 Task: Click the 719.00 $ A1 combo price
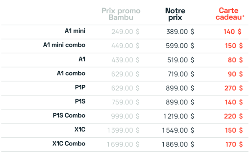[181, 74]
